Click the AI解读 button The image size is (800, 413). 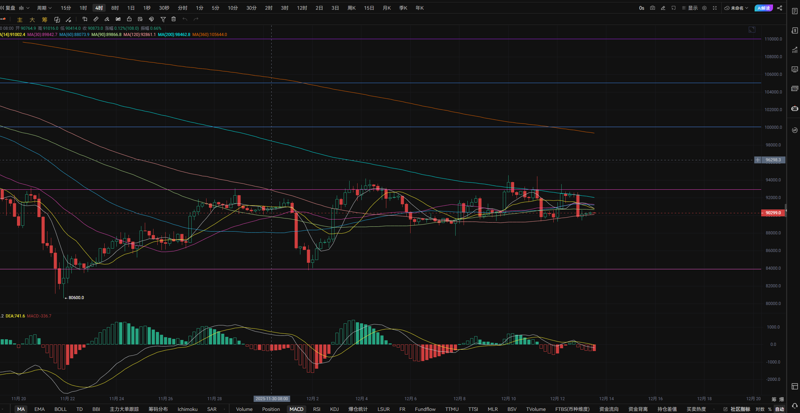763,8
